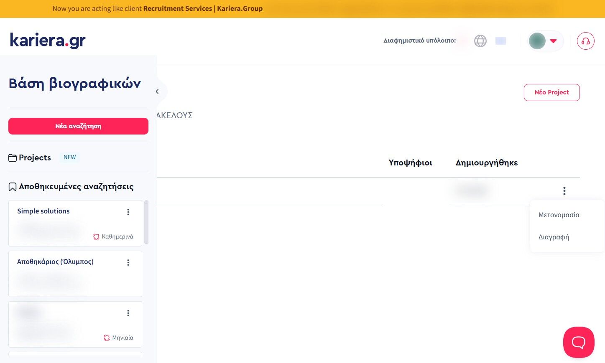Create a Νέο Project
Viewport: 605px width, 363px height.
pyautogui.click(x=552, y=92)
